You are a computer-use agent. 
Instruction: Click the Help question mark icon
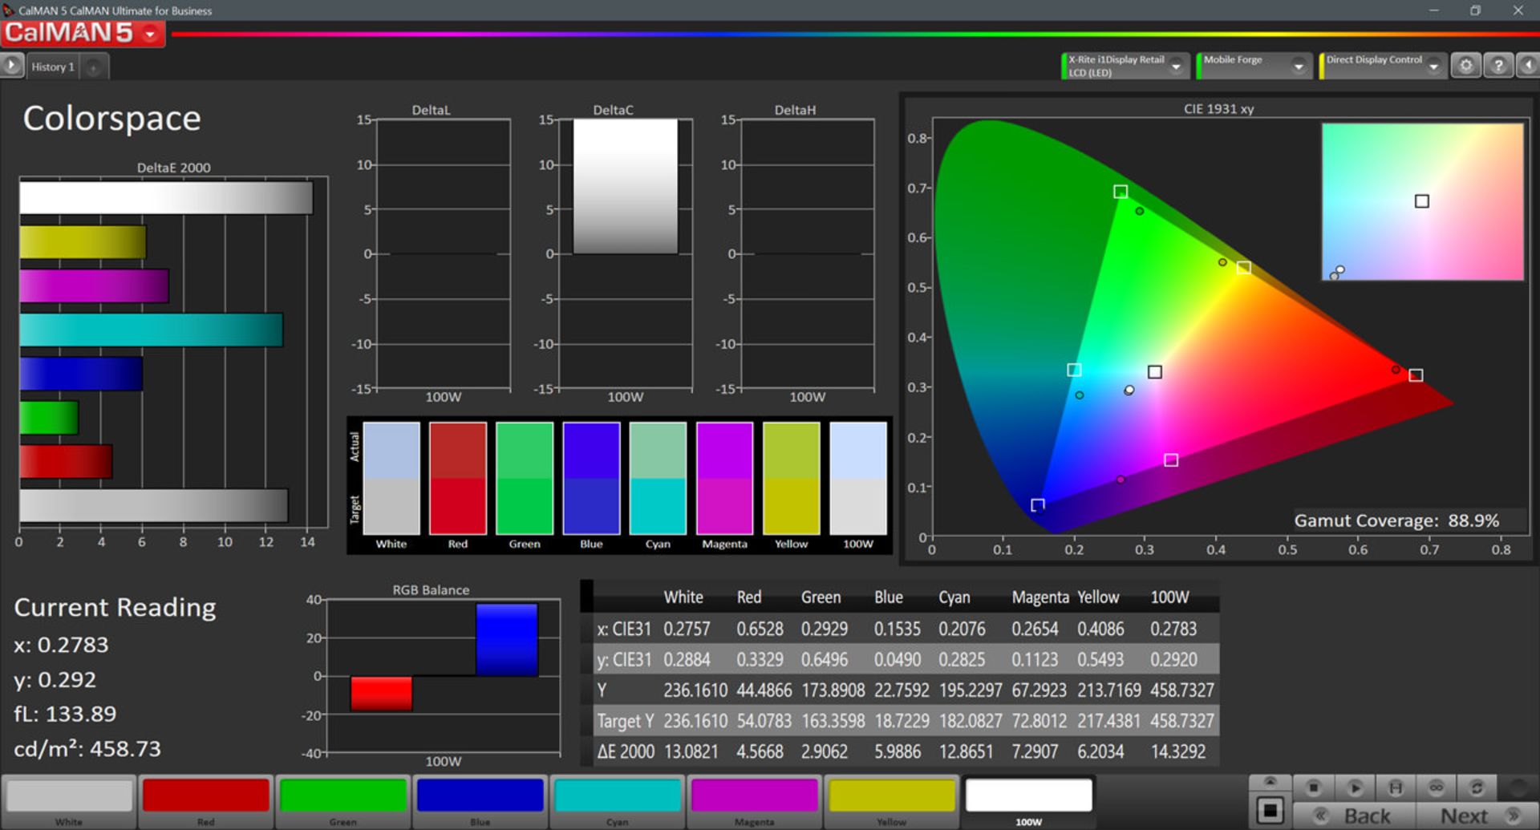click(x=1498, y=65)
